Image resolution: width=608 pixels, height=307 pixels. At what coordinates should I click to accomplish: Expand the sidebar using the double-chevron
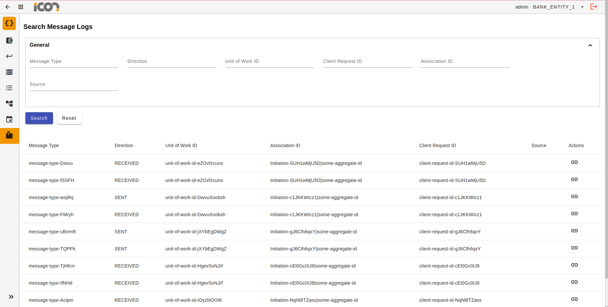11,296
